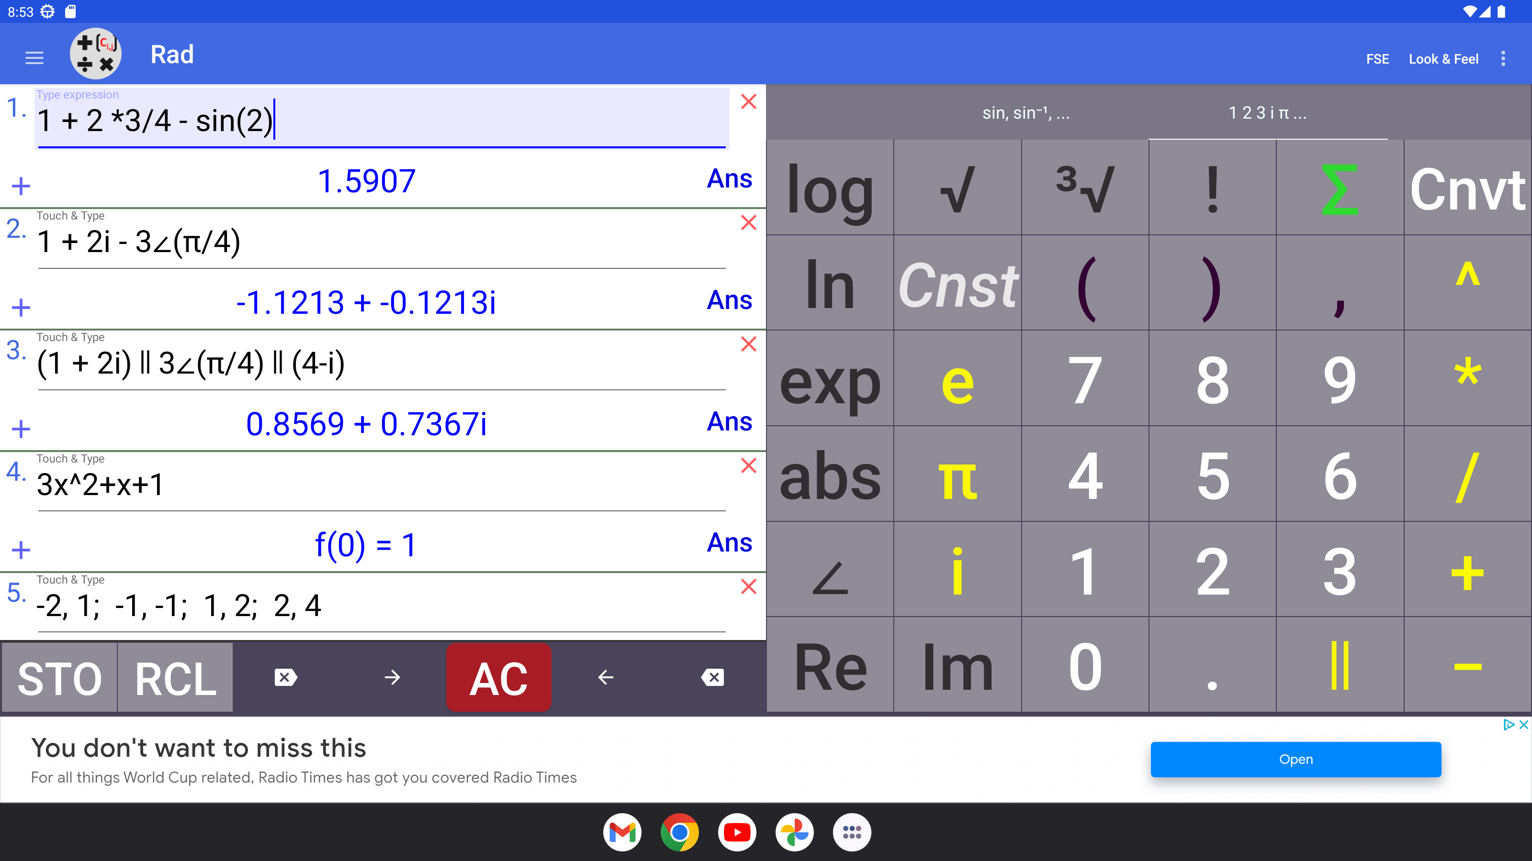Viewport: 1532px width, 861px height.
Task: Tap the yellow minus key
Action: point(1468,665)
